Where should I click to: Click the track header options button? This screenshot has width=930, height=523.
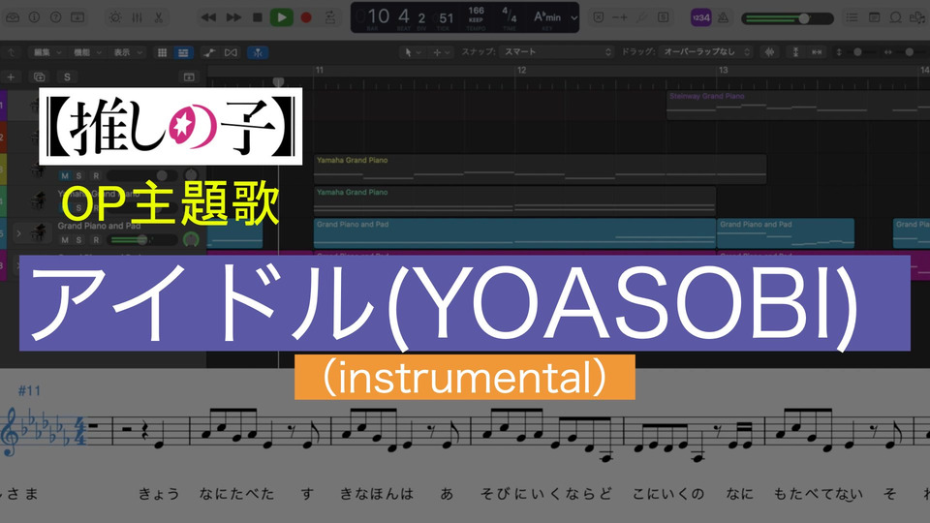[x=189, y=77]
